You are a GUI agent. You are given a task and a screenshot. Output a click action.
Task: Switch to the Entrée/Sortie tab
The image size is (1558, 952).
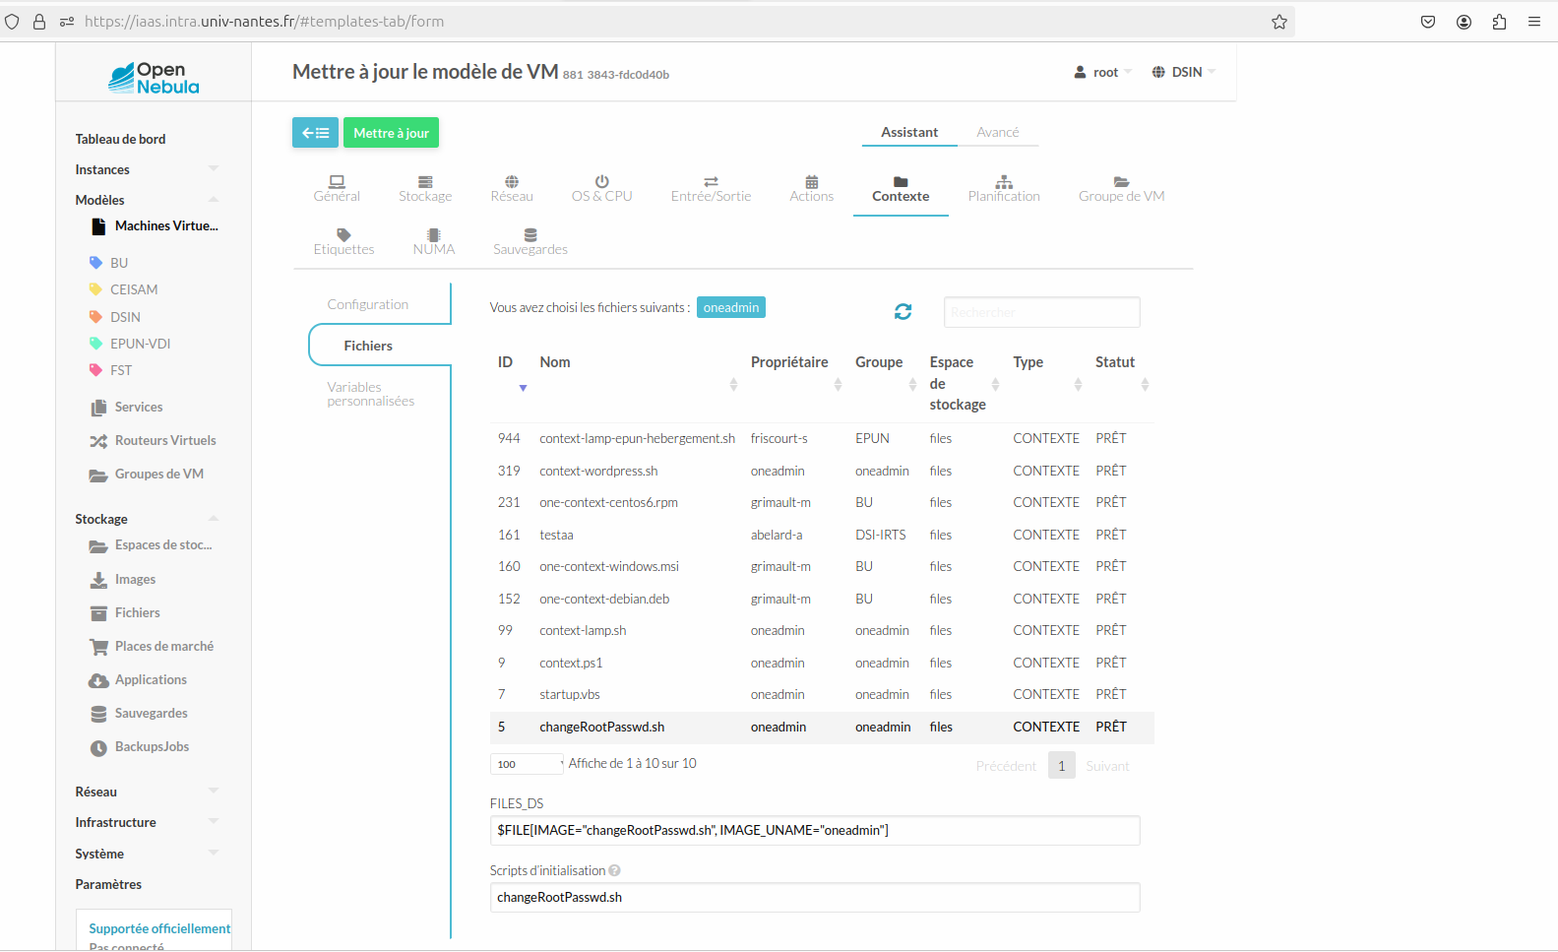click(x=711, y=189)
